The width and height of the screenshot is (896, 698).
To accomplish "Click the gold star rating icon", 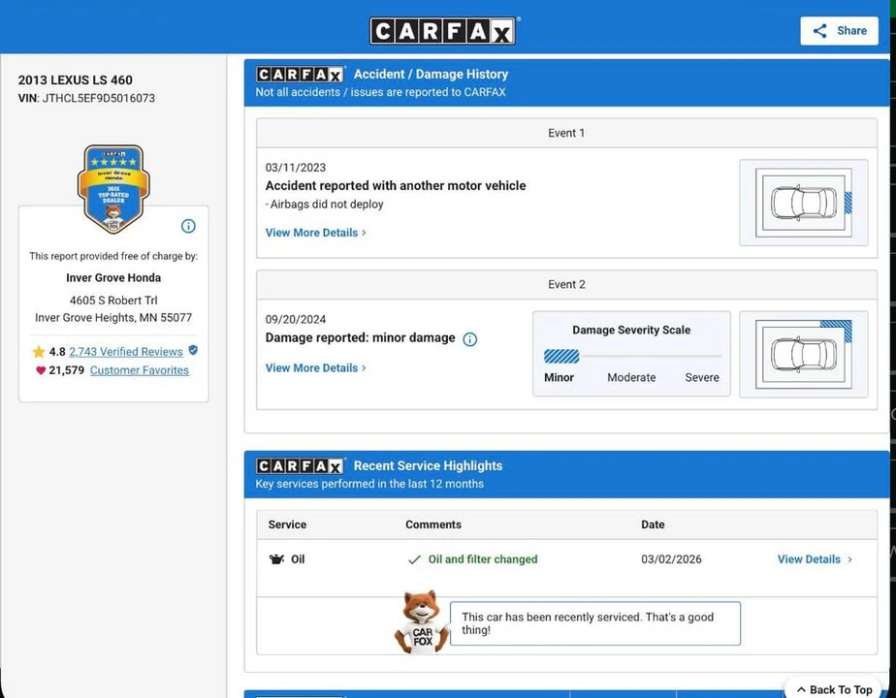I will click(38, 352).
